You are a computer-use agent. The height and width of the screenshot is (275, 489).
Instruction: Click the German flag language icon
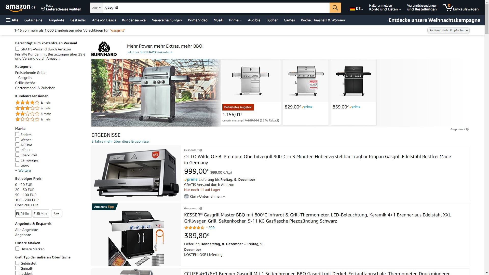coord(352,9)
